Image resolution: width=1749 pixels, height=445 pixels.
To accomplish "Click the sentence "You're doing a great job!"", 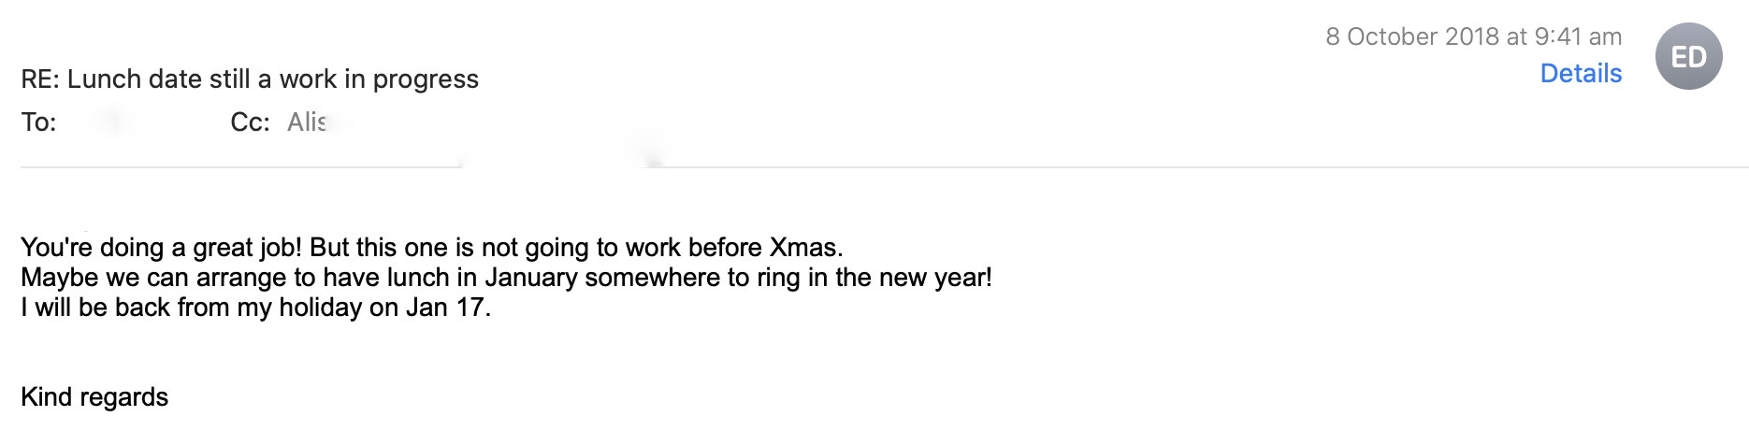I will pos(161,248).
